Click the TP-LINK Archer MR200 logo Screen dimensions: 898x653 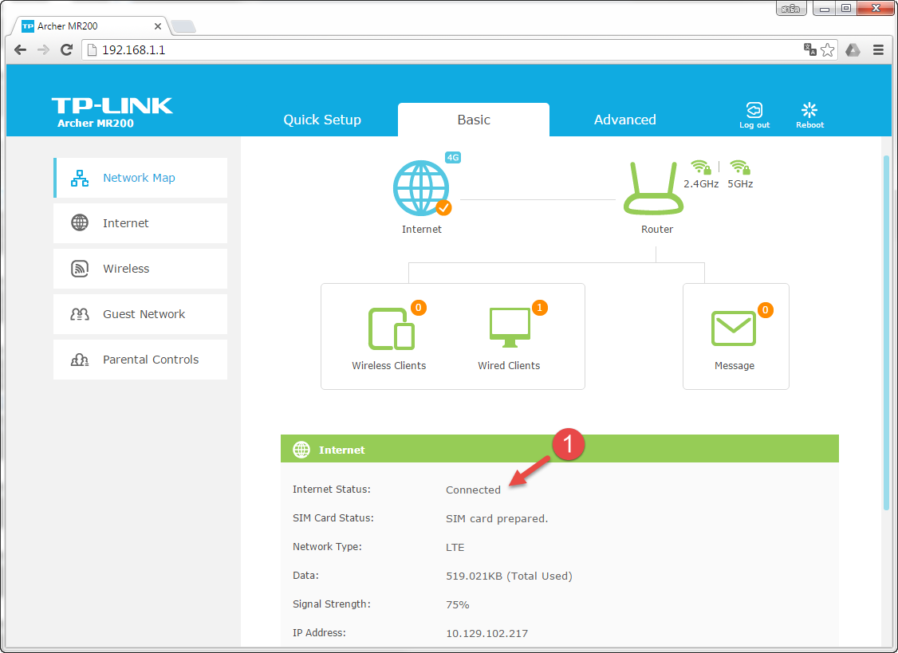pos(112,112)
